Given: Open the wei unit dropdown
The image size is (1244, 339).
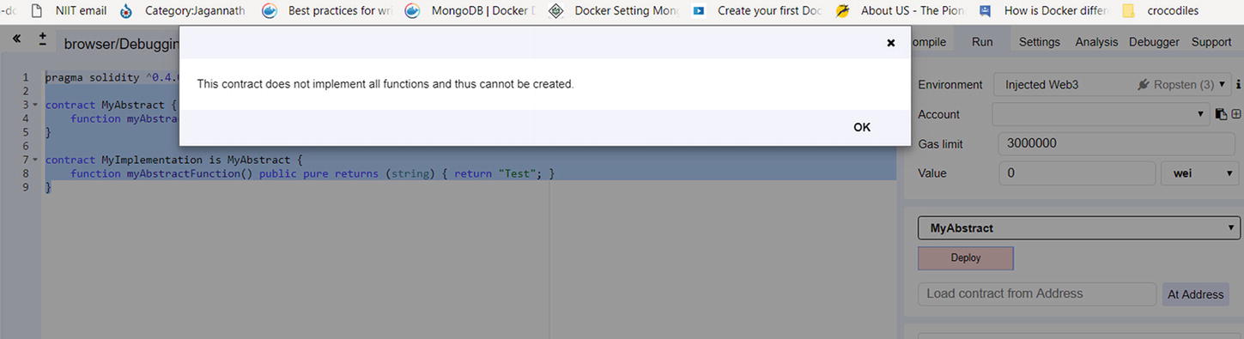Looking at the screenshot, I should (1199, 173).
